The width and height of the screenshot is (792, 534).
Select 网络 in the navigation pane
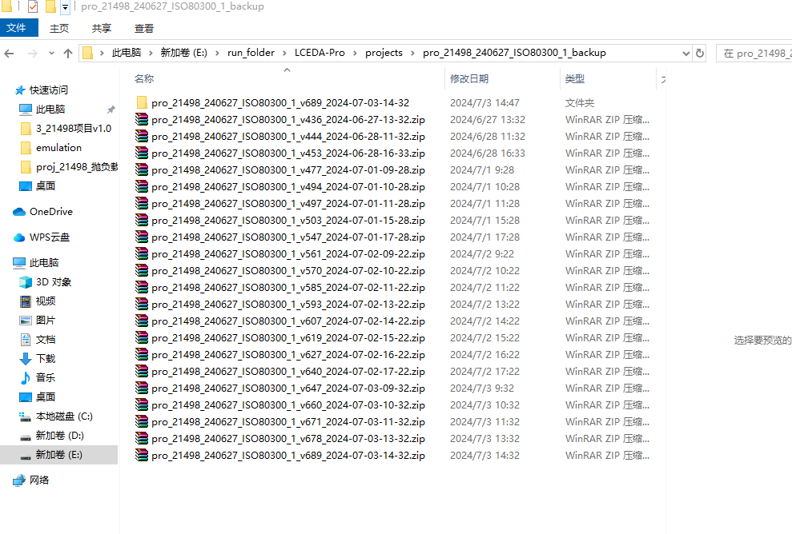point(39,480)
